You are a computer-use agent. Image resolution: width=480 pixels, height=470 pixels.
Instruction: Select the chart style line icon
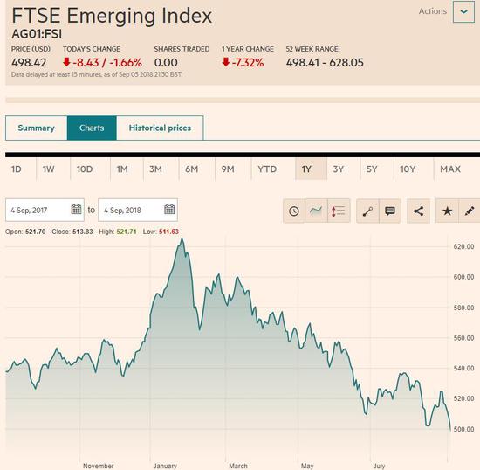(316, 211)
